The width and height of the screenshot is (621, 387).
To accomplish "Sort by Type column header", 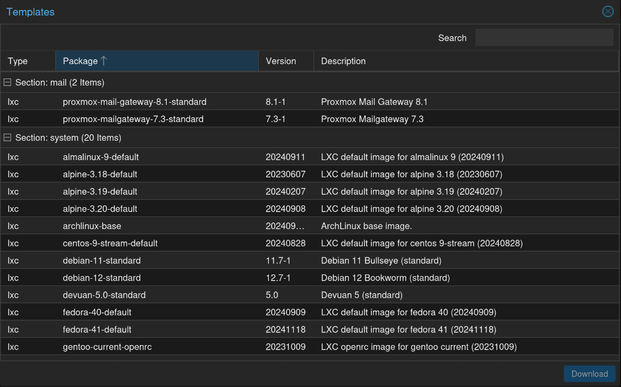I will point(28,61).
